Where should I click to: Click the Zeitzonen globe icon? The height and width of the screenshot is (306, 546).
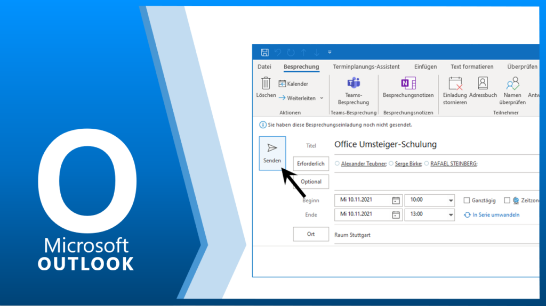tap(516, 200)
